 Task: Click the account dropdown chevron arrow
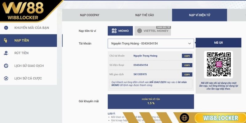coord(189,44)
